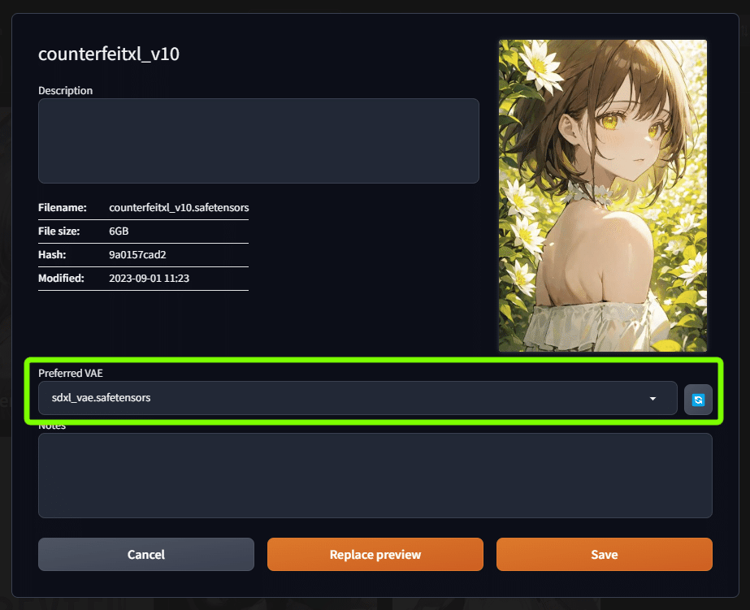Click the File size label
The image size is (750, 610).
[x=59, y=231]
